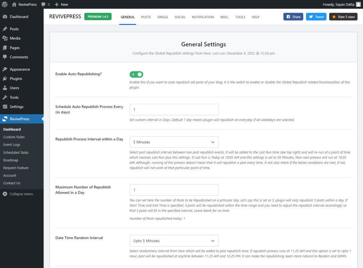363x268 pixels.
Task: Select the RevivePress plugin icon in sidebar
Action: [x=5, y=119]
